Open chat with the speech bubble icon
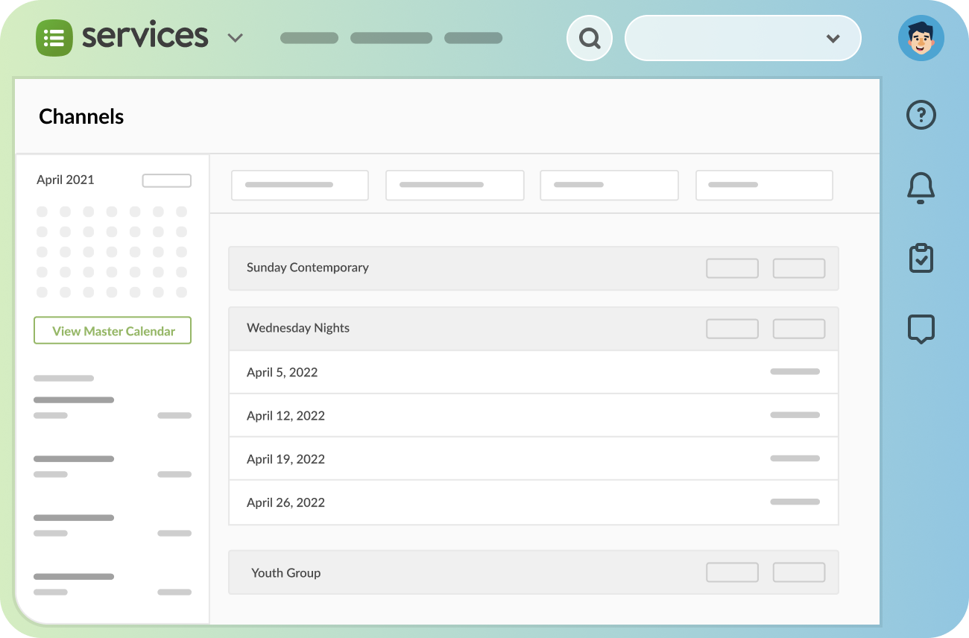The image size is (969, 638). [x=921, y=329]
